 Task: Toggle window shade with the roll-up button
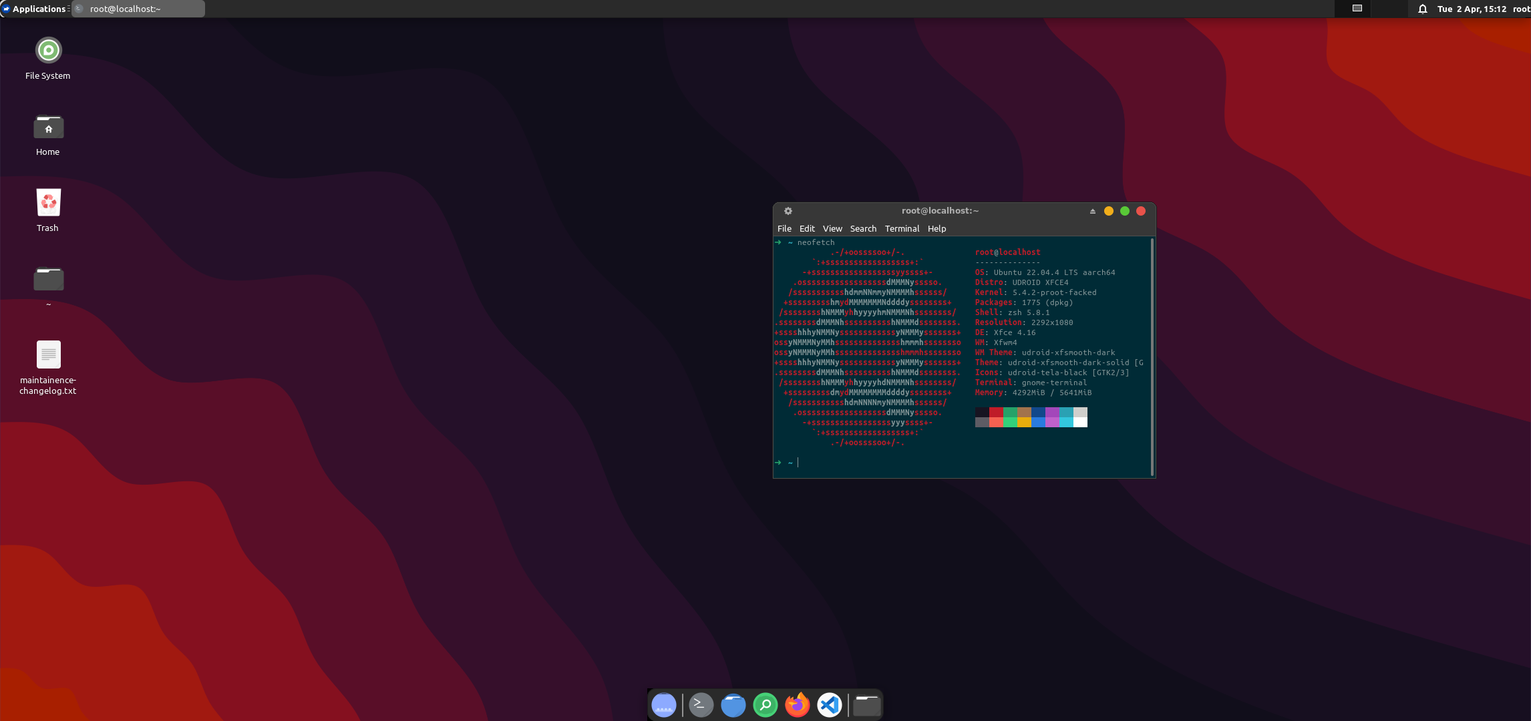tap(1091, 211)
